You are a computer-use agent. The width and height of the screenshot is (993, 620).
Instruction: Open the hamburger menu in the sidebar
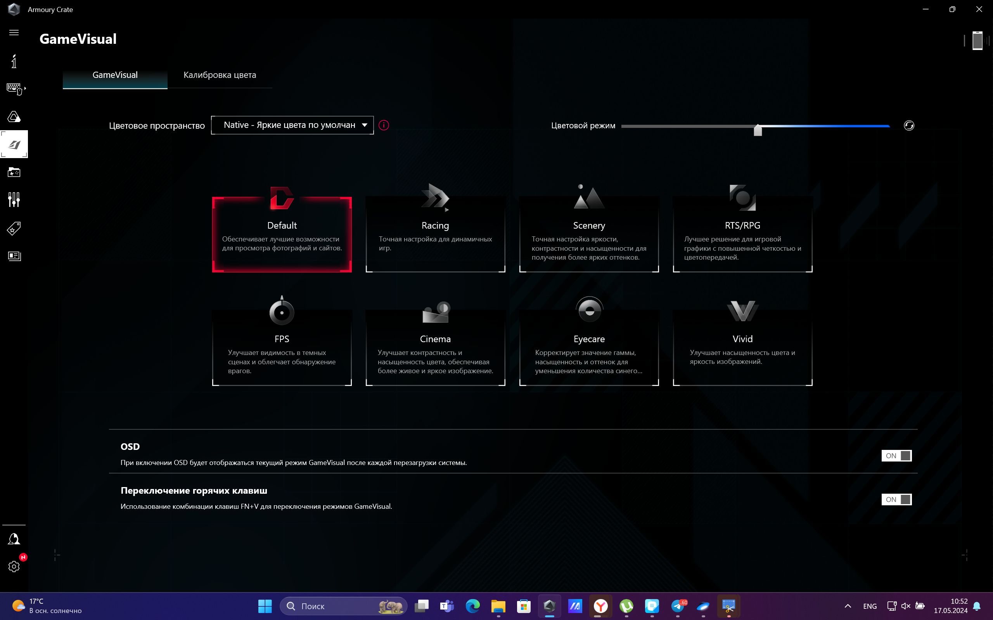pyautogui.click(x=14, y=33)
